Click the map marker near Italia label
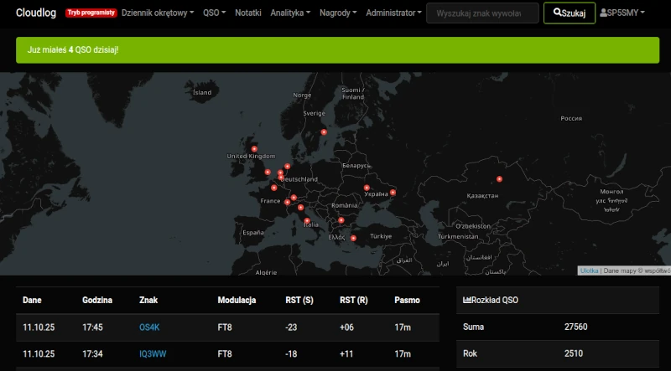 click(x=307, y=221)
